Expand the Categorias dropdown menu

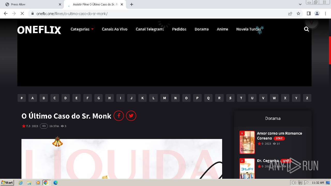[x=82, y=29]
